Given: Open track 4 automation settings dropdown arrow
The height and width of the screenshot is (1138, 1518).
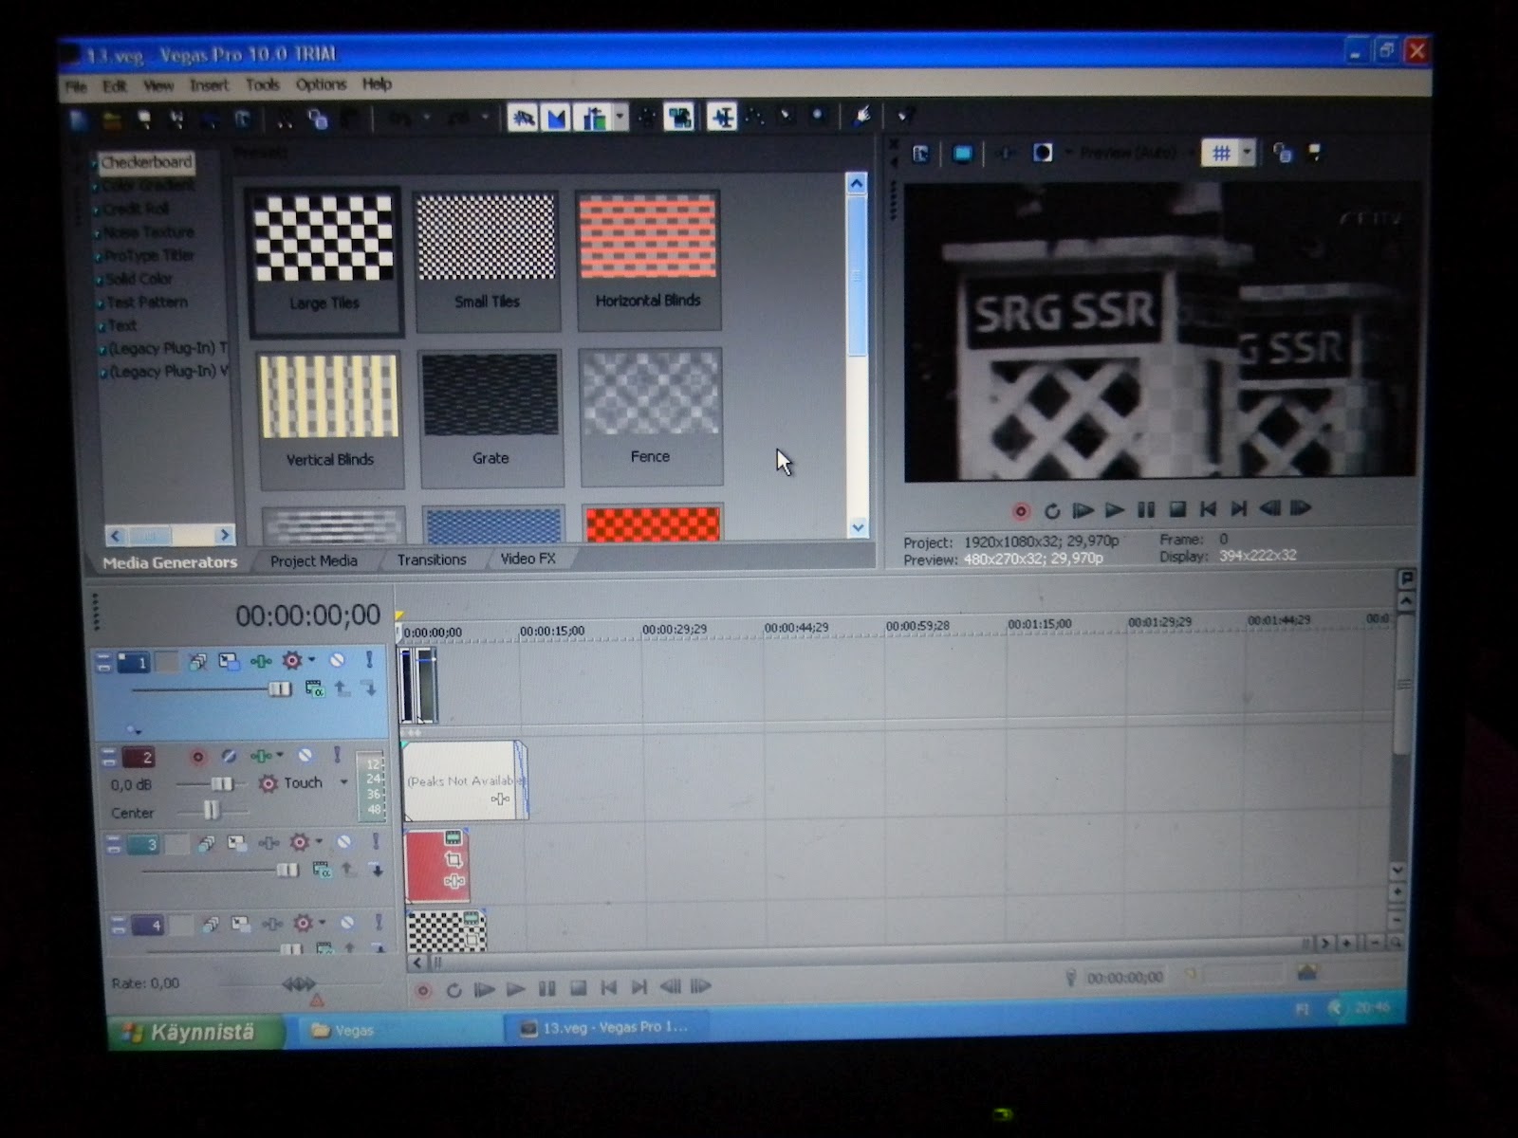Looking at the screenshot, I should [x=323, y=922].
